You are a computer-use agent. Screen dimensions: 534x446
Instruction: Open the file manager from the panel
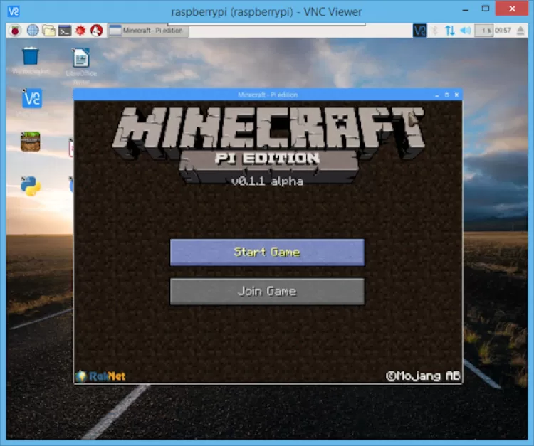(48, 31)
